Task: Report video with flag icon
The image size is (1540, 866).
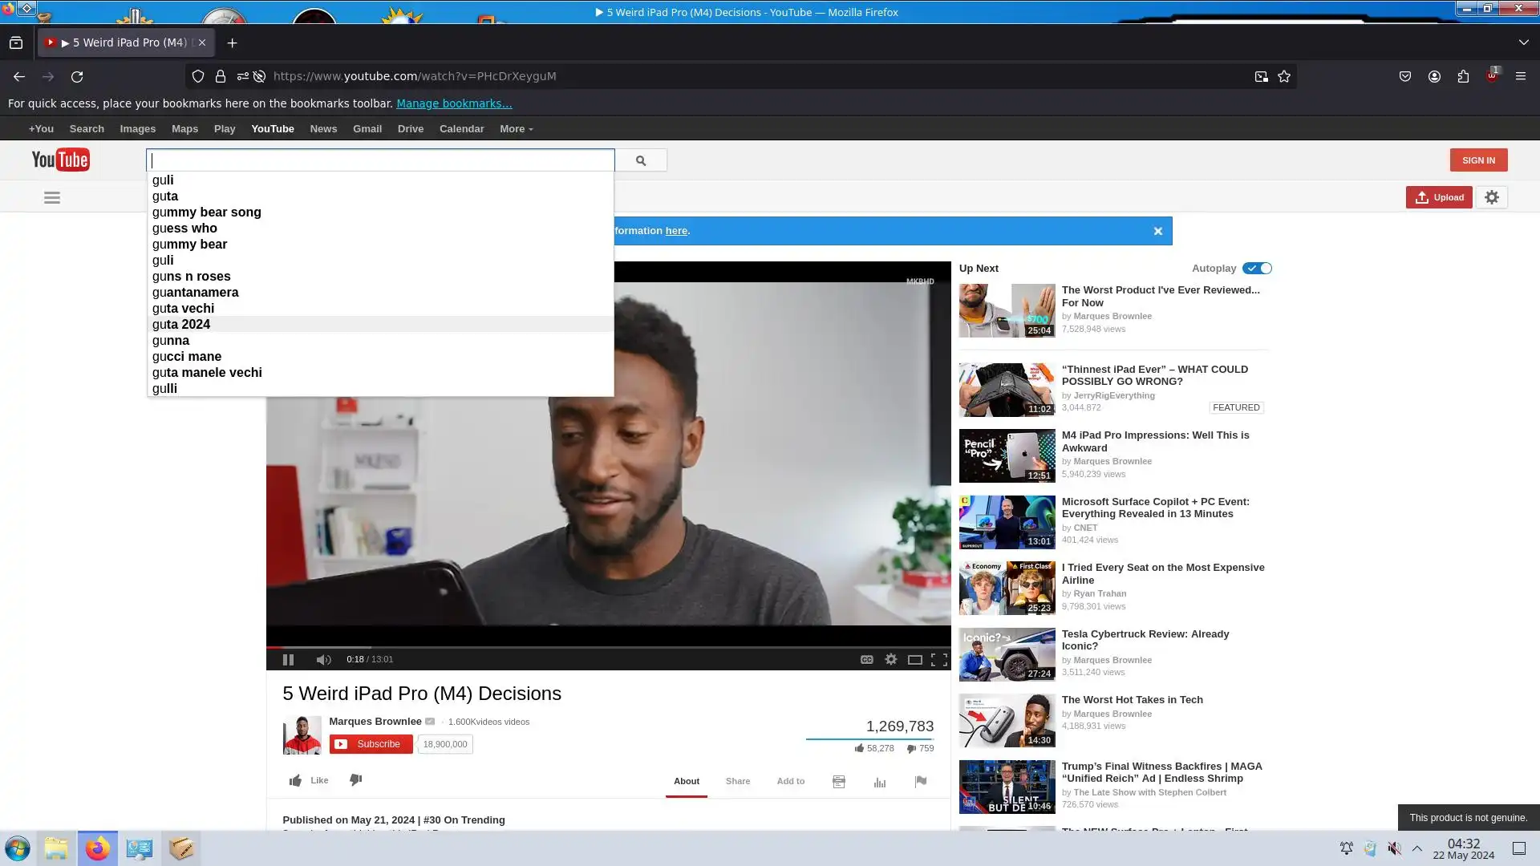Action: click(x=920, y=782)
